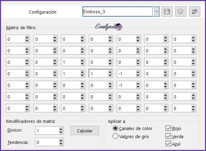Click the Aplicar a group label
206x151 pixels.
click(x=116, y=121)
